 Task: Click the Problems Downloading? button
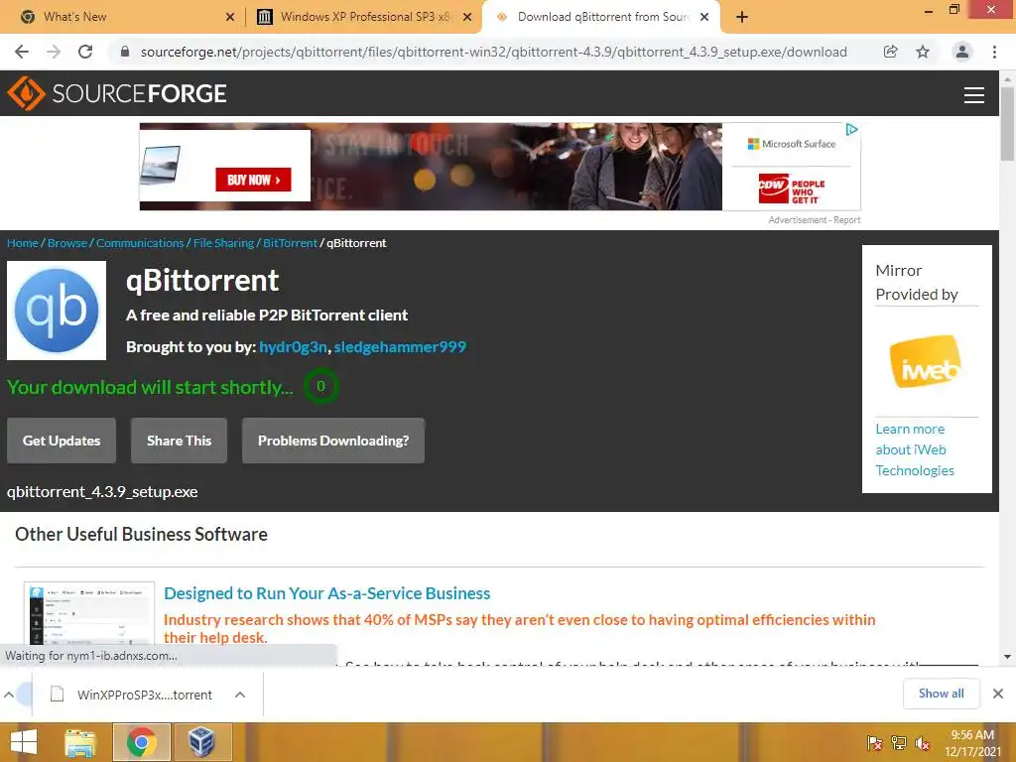tap(333, 441)
